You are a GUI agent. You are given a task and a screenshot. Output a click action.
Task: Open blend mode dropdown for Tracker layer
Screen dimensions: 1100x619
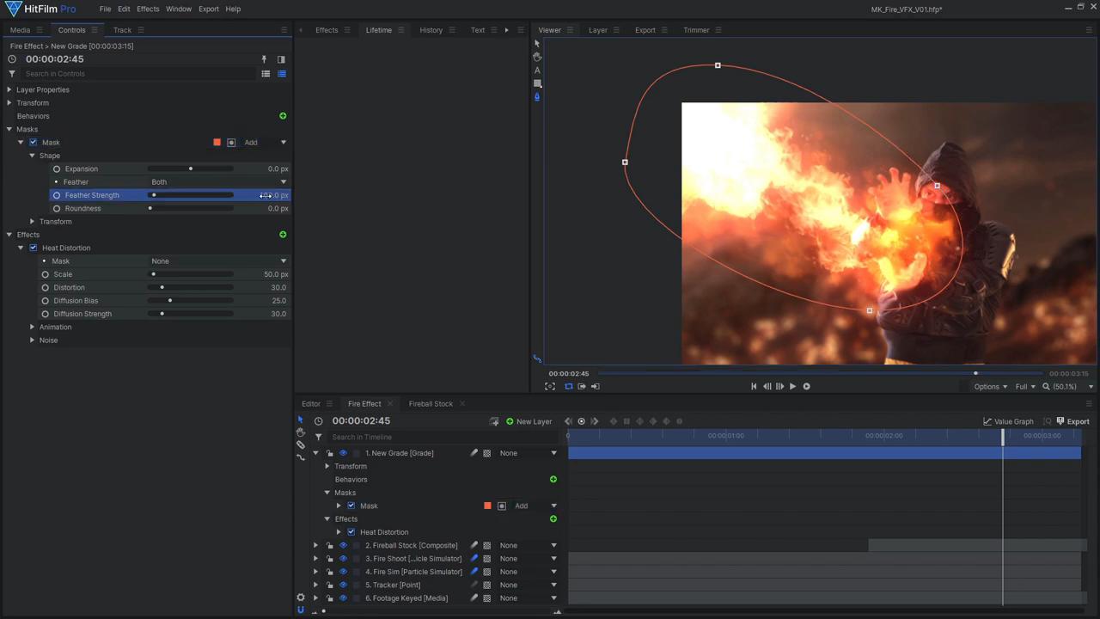(x=529, y=585)
